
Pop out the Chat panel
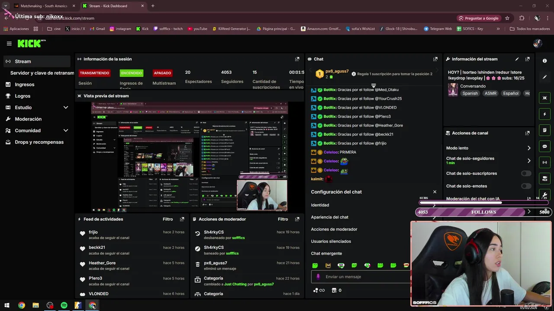tap(435, 59)
